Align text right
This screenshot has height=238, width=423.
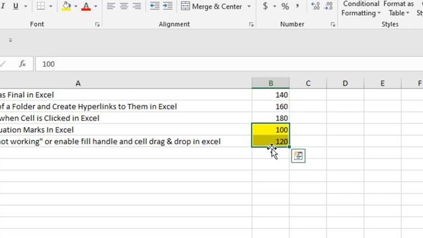pyautogui.click(x=137, y=6)
